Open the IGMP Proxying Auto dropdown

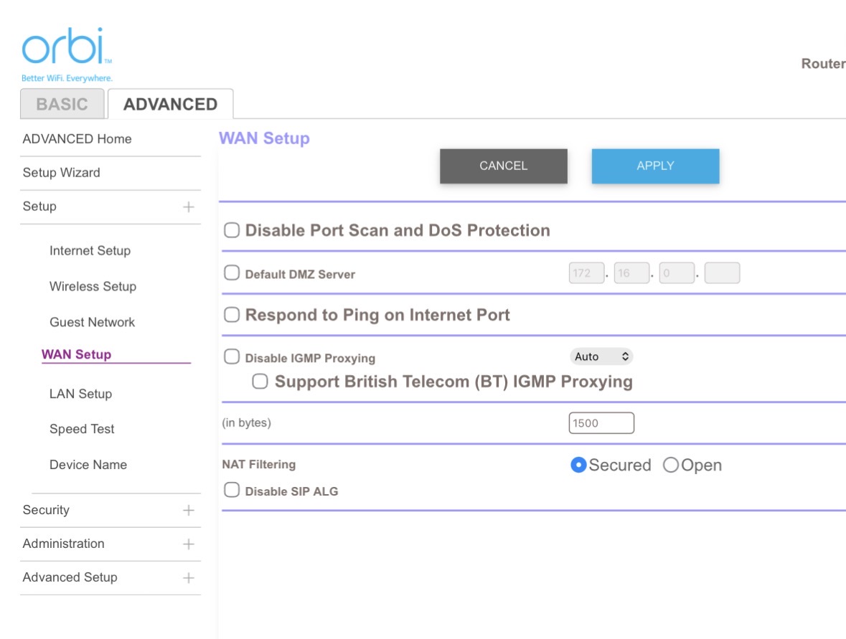[601, 356]
